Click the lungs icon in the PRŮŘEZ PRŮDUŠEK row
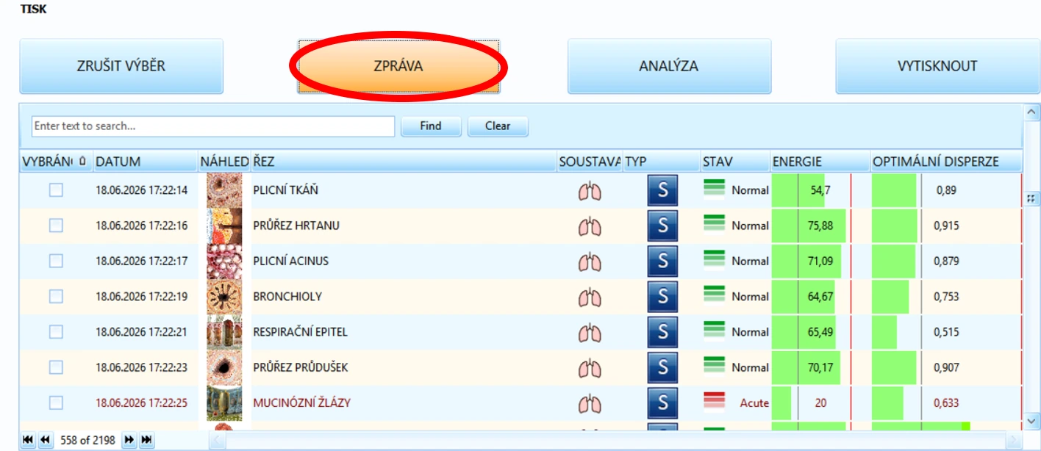The image size is (1041, 451). click(590, 368)
